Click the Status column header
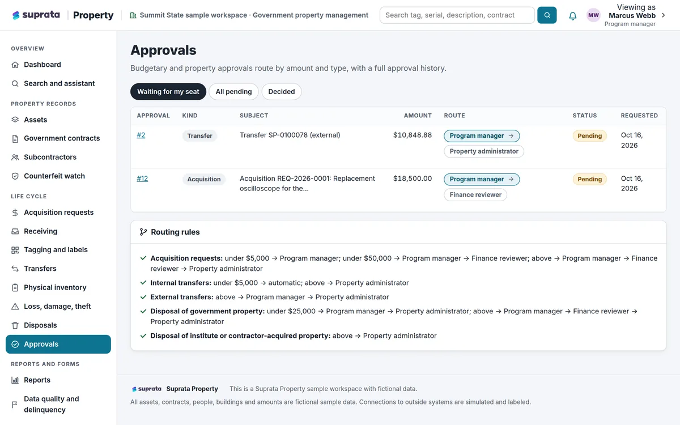Image resolution: width=680 pixels, height=425 pixels. coord(585,116)
